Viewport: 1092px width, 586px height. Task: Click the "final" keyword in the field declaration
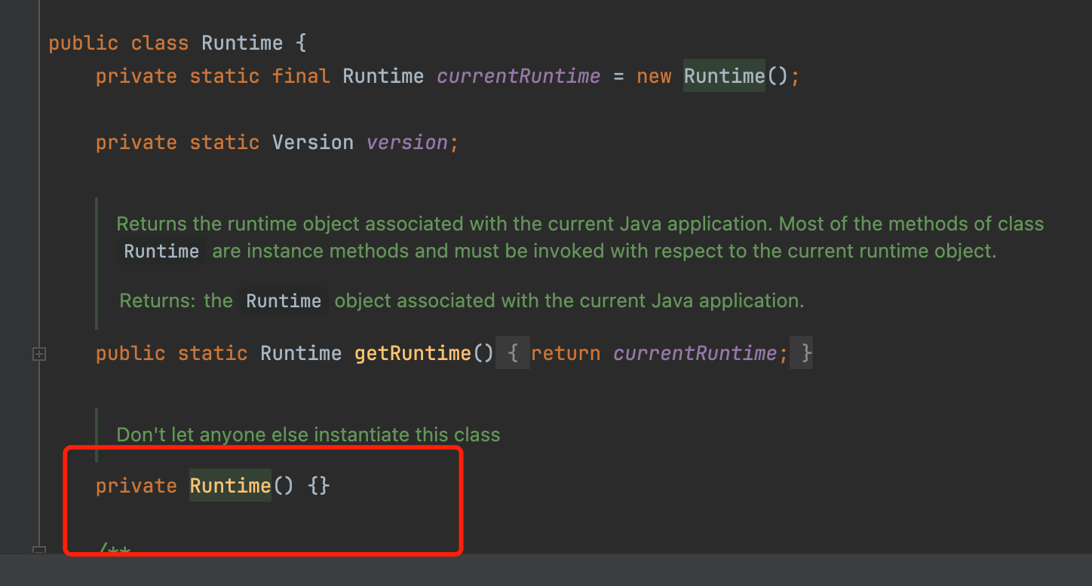301,76
